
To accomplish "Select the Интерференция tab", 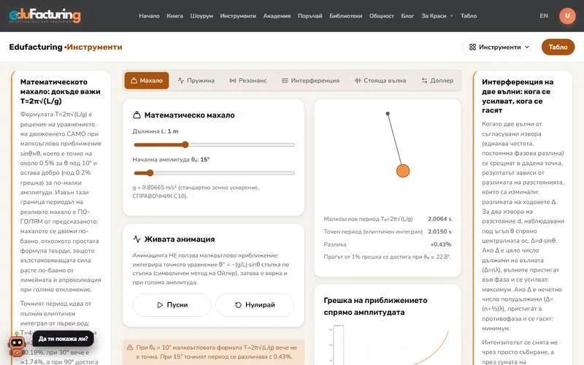I will tap(311, 80).
